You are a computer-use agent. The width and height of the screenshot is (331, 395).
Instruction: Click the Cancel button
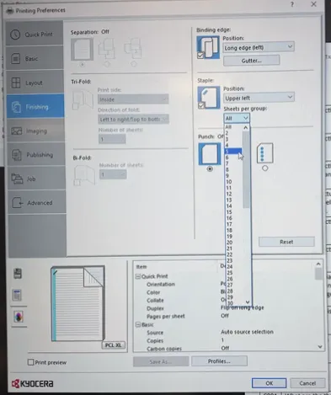[x=307, y=383]
